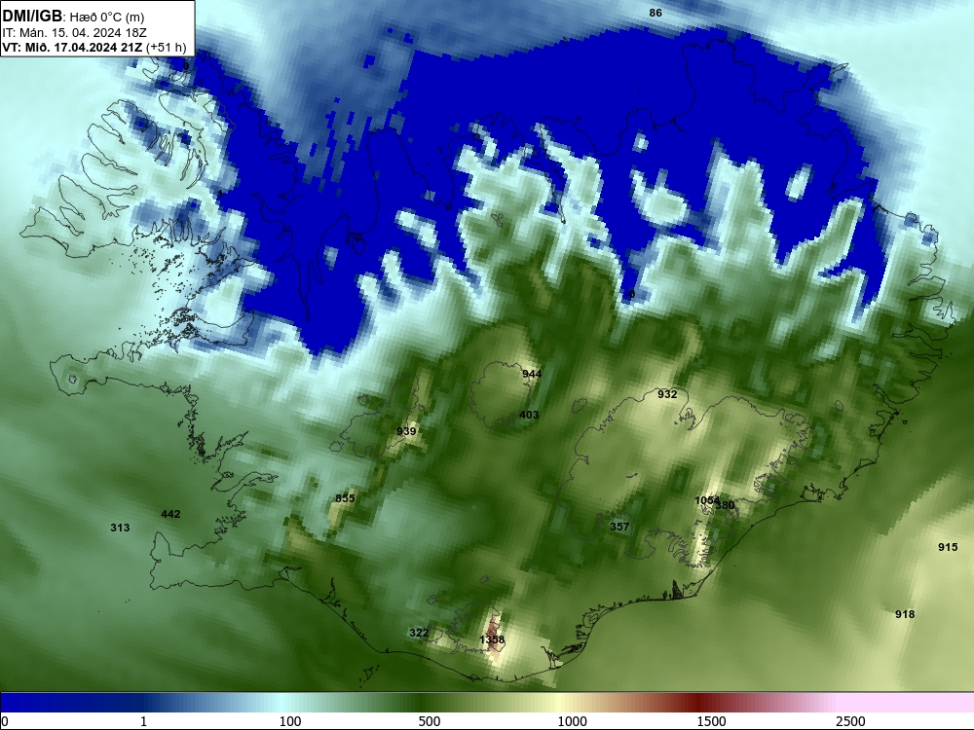The image size is (974, 730).
Task: Click the 0 label on the color scale
Action: pyautogui.click(x=5, y=721)
